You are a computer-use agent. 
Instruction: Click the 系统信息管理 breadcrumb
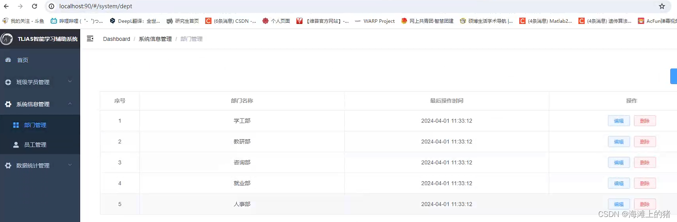point(155,39)
